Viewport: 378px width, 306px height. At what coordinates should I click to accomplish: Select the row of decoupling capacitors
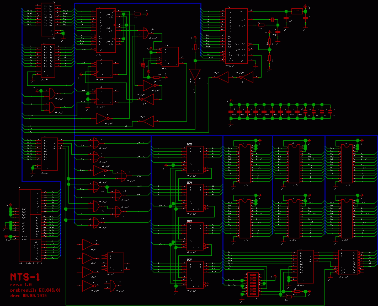(x=280, y=111)
